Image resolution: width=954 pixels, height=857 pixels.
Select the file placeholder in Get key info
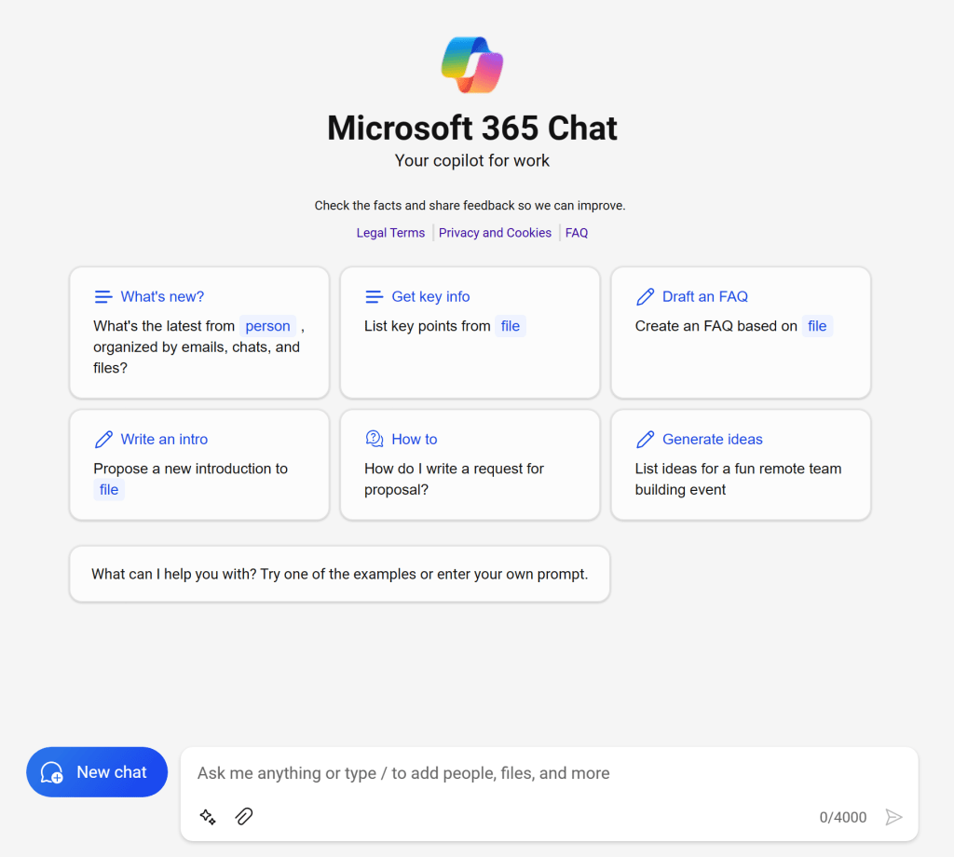(x=511, y=326)
